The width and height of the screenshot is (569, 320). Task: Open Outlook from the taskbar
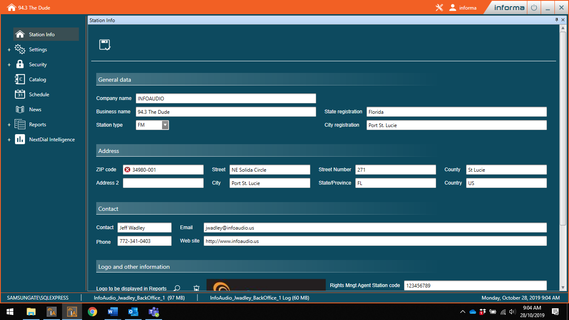click(x=133, y=311)
